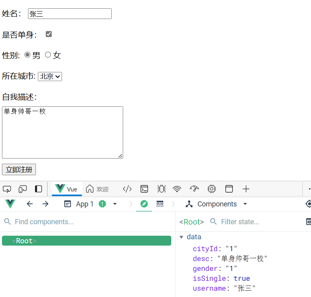Viewport: 311px width, 297px height.
Task: Open the Application window icon tab
Action: 229,189
